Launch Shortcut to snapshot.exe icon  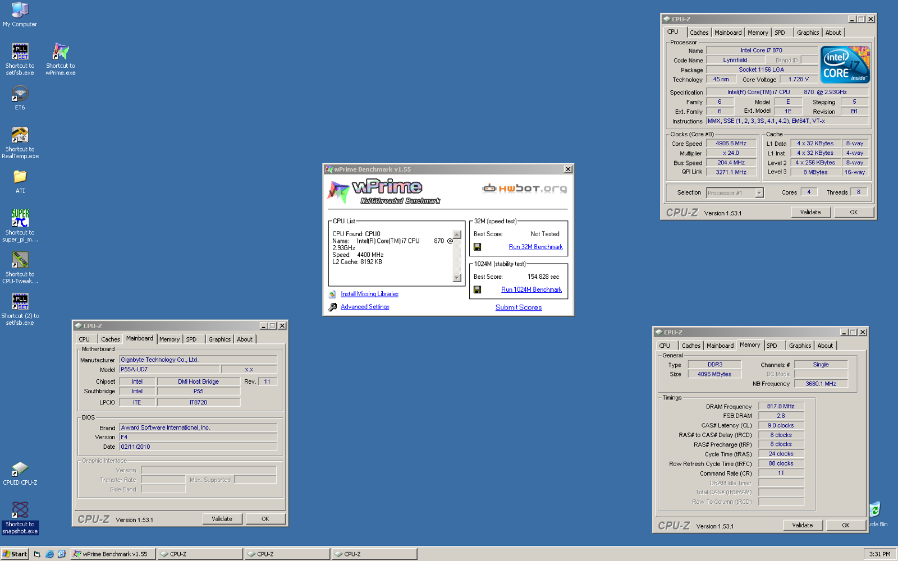pyautogui.click(x=20, y=518)
